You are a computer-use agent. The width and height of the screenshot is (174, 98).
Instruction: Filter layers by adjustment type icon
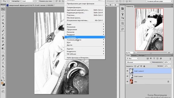coord(151,59)
